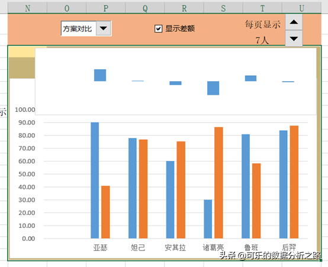Screen dimensions: 328x267
Task: Click the 亚瑟 axis label
Action: pos(100,247)
